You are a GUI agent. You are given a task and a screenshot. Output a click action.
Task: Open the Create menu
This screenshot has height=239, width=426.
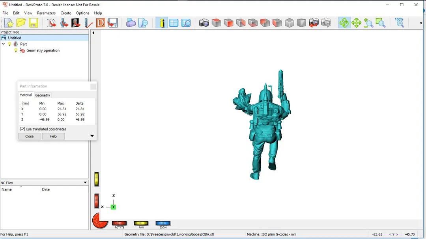[66, 13]
